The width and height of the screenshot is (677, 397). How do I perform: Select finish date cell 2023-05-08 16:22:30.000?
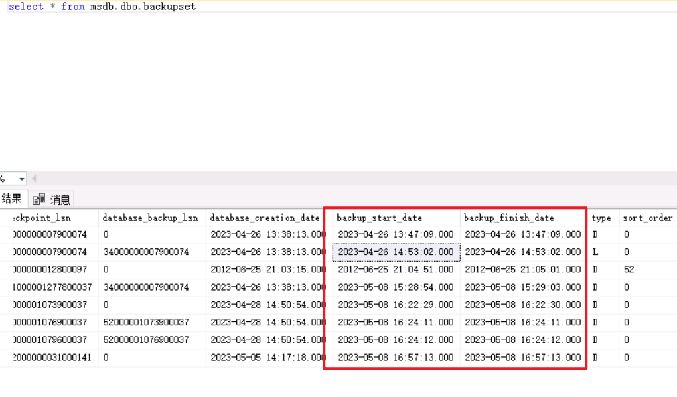[522, 305]
